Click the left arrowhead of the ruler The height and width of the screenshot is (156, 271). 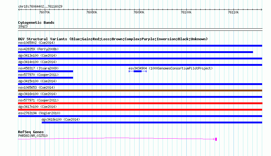[19, 9]
